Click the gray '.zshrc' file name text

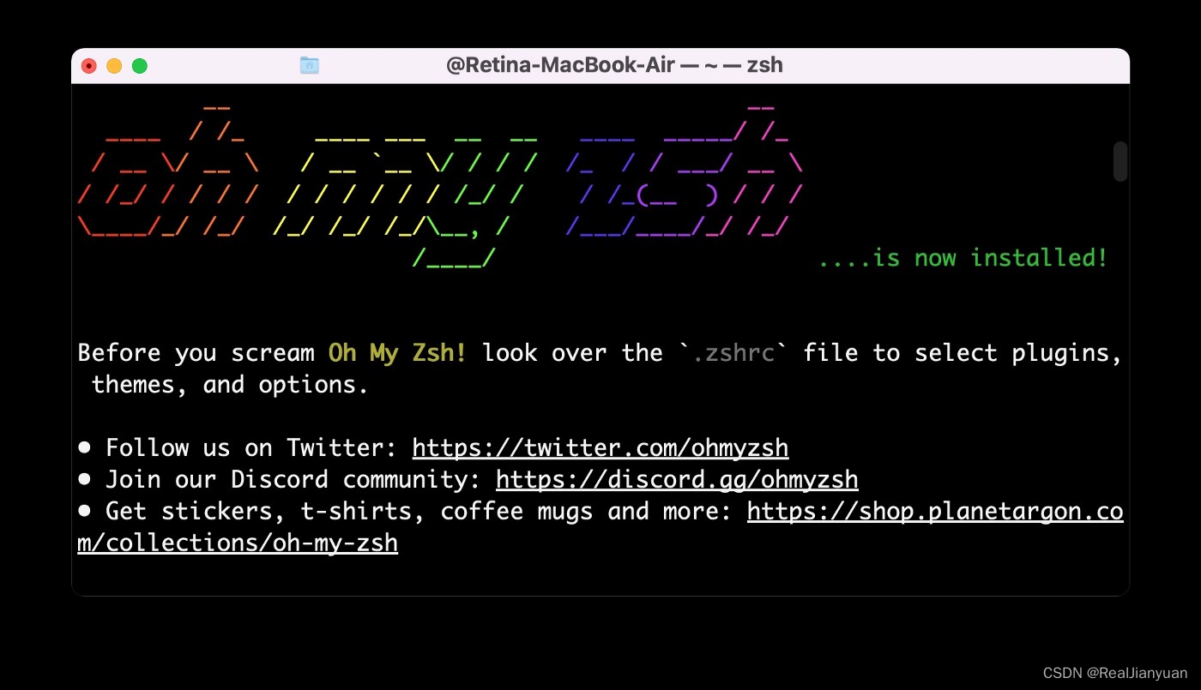click(733, 353)
